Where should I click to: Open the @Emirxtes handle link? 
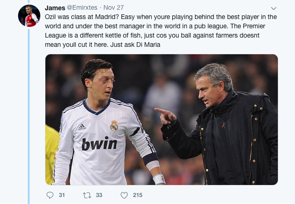point(82,7)
